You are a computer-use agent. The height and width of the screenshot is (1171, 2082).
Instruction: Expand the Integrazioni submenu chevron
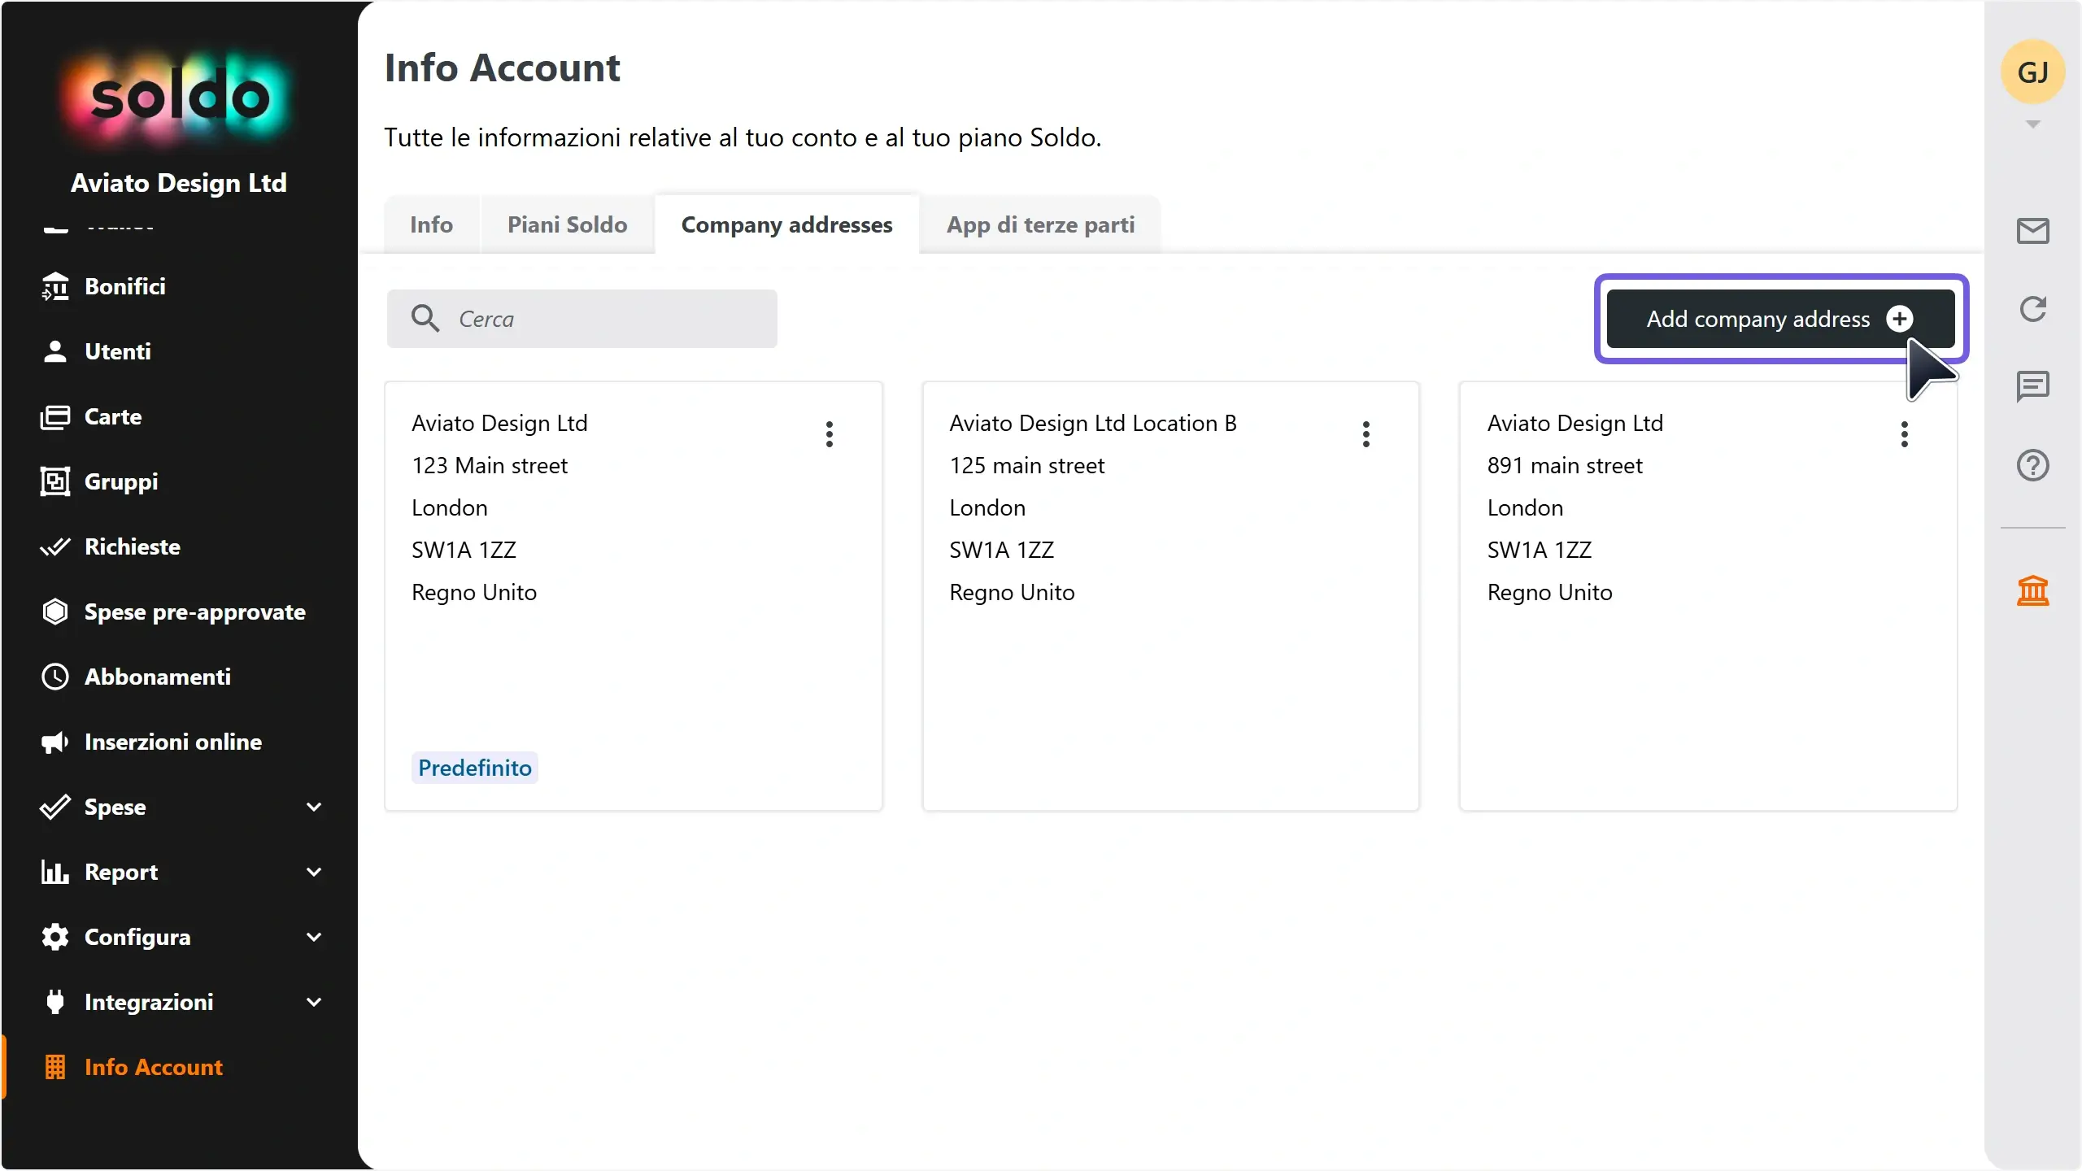coord(313,1002)
